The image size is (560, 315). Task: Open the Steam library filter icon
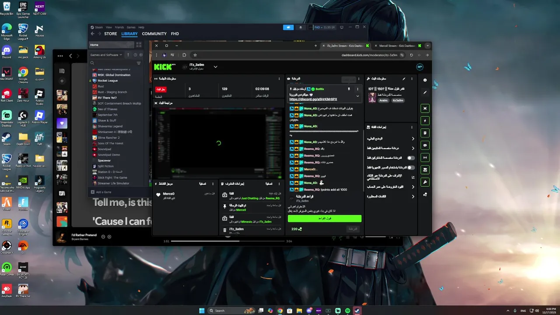pos(139,63)
